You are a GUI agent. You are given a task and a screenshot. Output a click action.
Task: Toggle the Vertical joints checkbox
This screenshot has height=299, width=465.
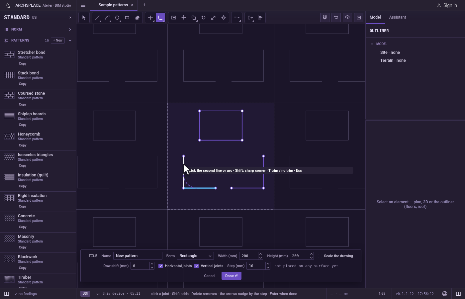197,266
